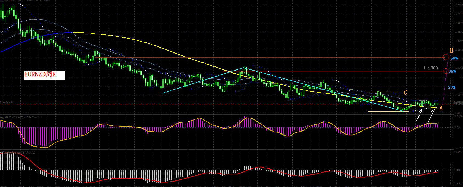Click the orange letter A label
This screenshot has height=187, width=463.
click(x=441, y=108)
